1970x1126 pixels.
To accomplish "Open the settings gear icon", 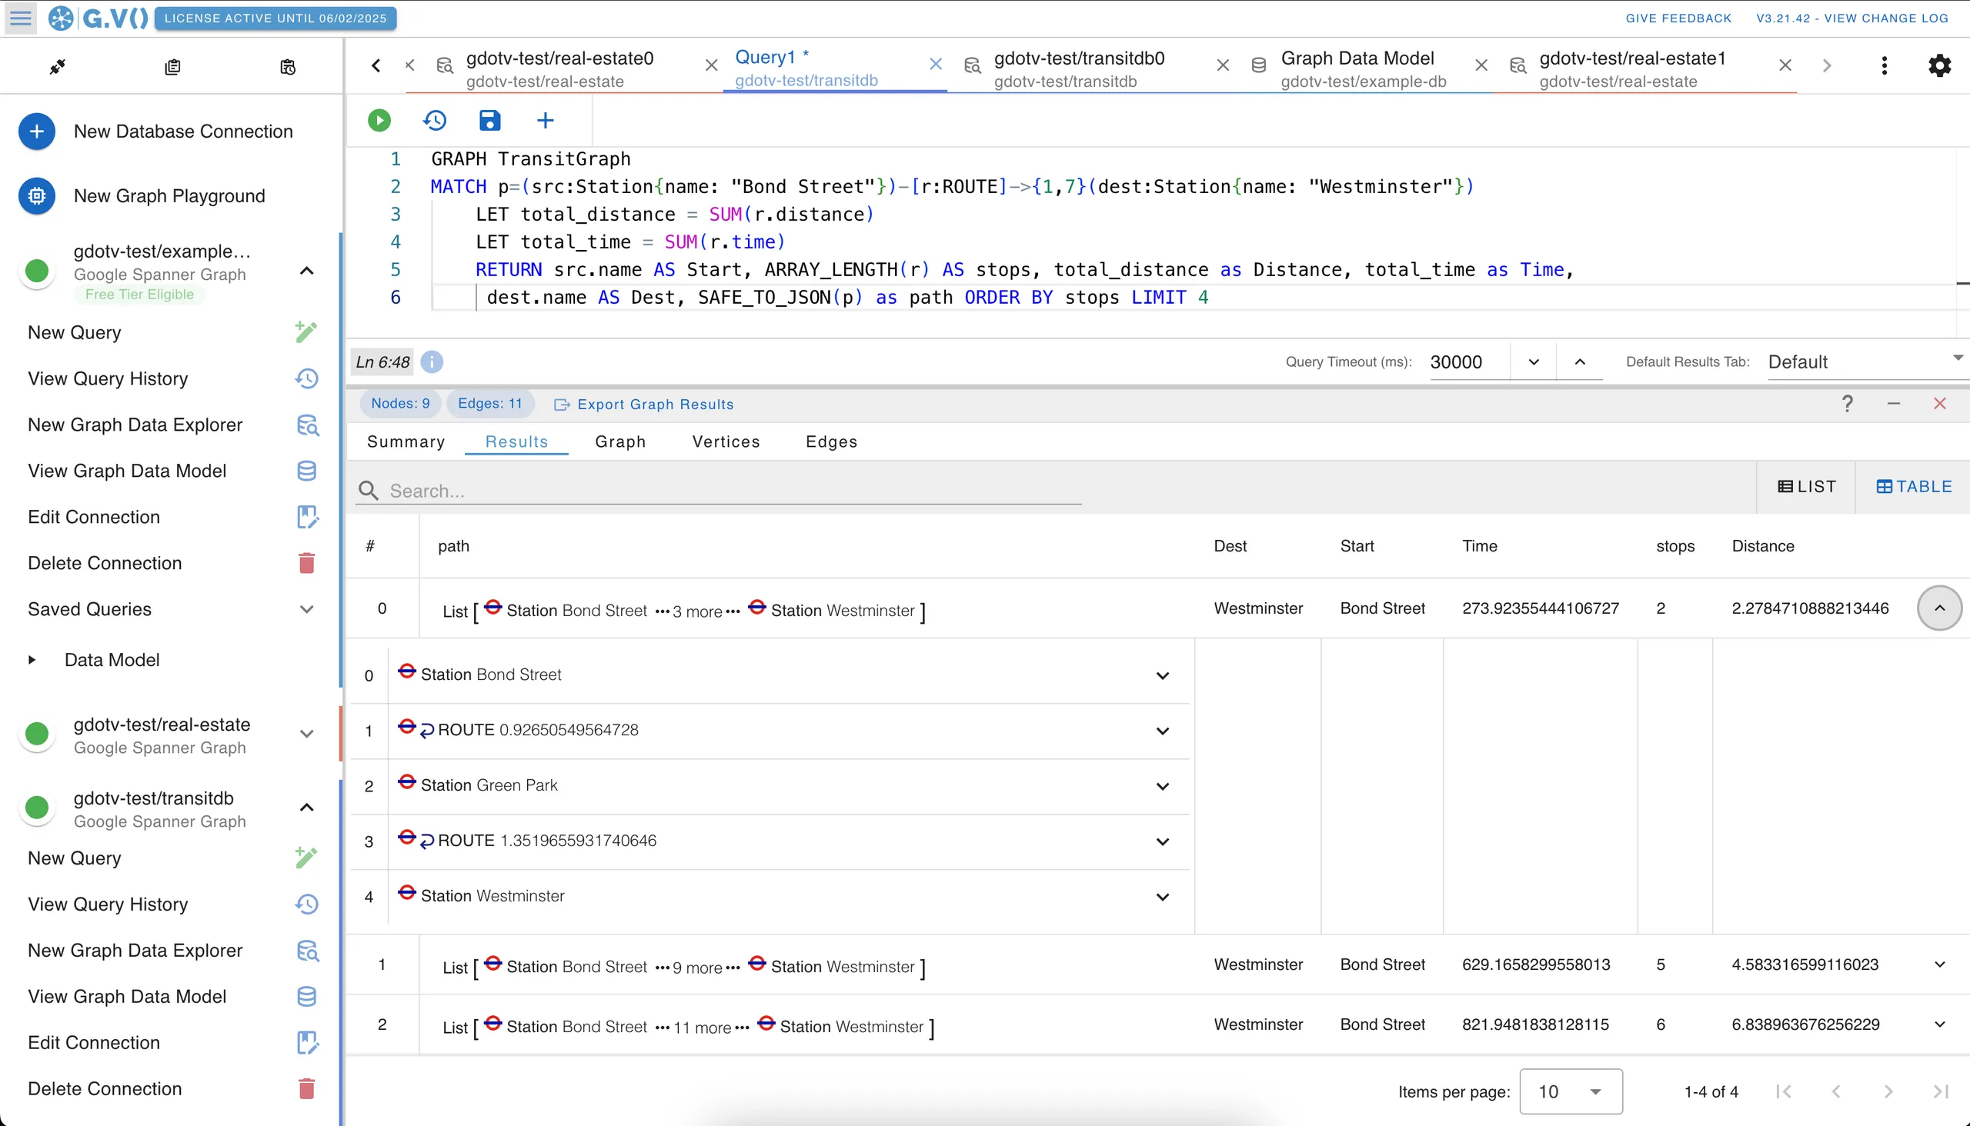I will 1939,65.
